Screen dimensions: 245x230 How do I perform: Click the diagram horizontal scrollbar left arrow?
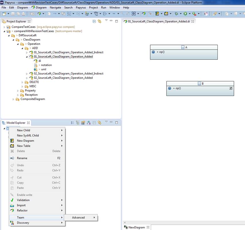125,223
